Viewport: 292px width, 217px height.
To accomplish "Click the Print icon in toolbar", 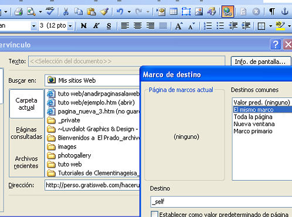I will 19,12.
